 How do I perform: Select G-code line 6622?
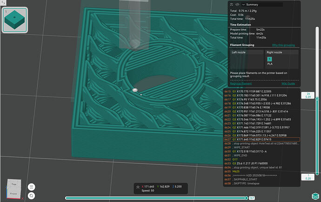click(261, 119)
